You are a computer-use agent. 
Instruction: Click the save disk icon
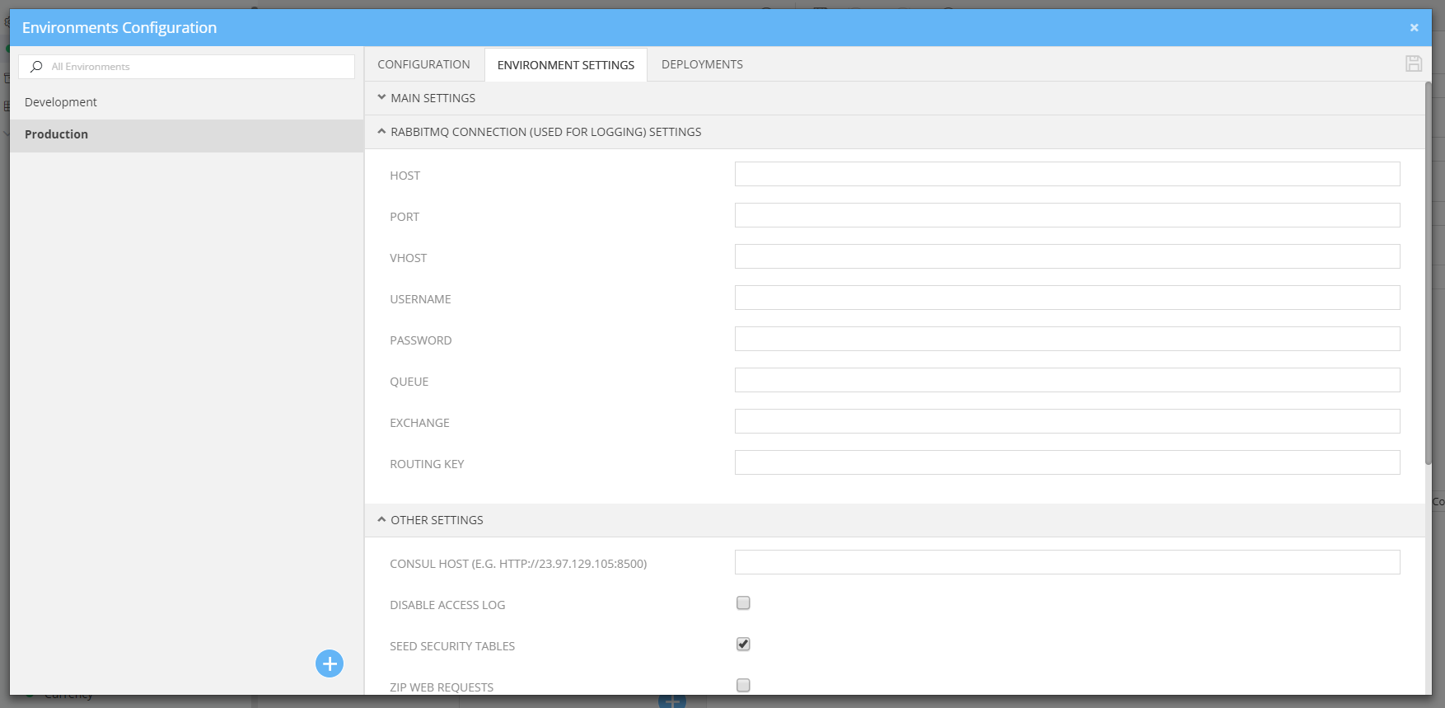[x=1414, y=64]
